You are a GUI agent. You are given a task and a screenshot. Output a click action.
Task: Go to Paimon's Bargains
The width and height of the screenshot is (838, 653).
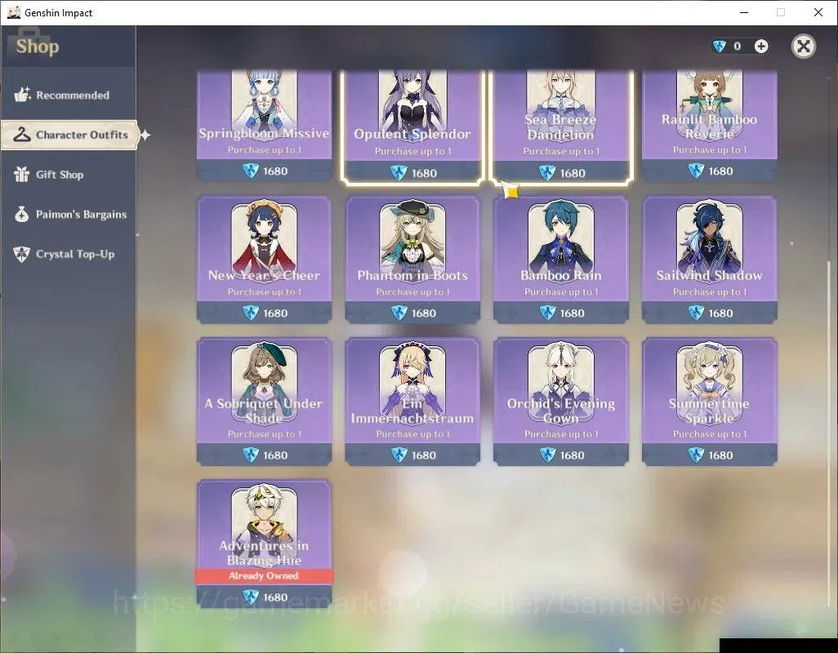pos(69,215)
